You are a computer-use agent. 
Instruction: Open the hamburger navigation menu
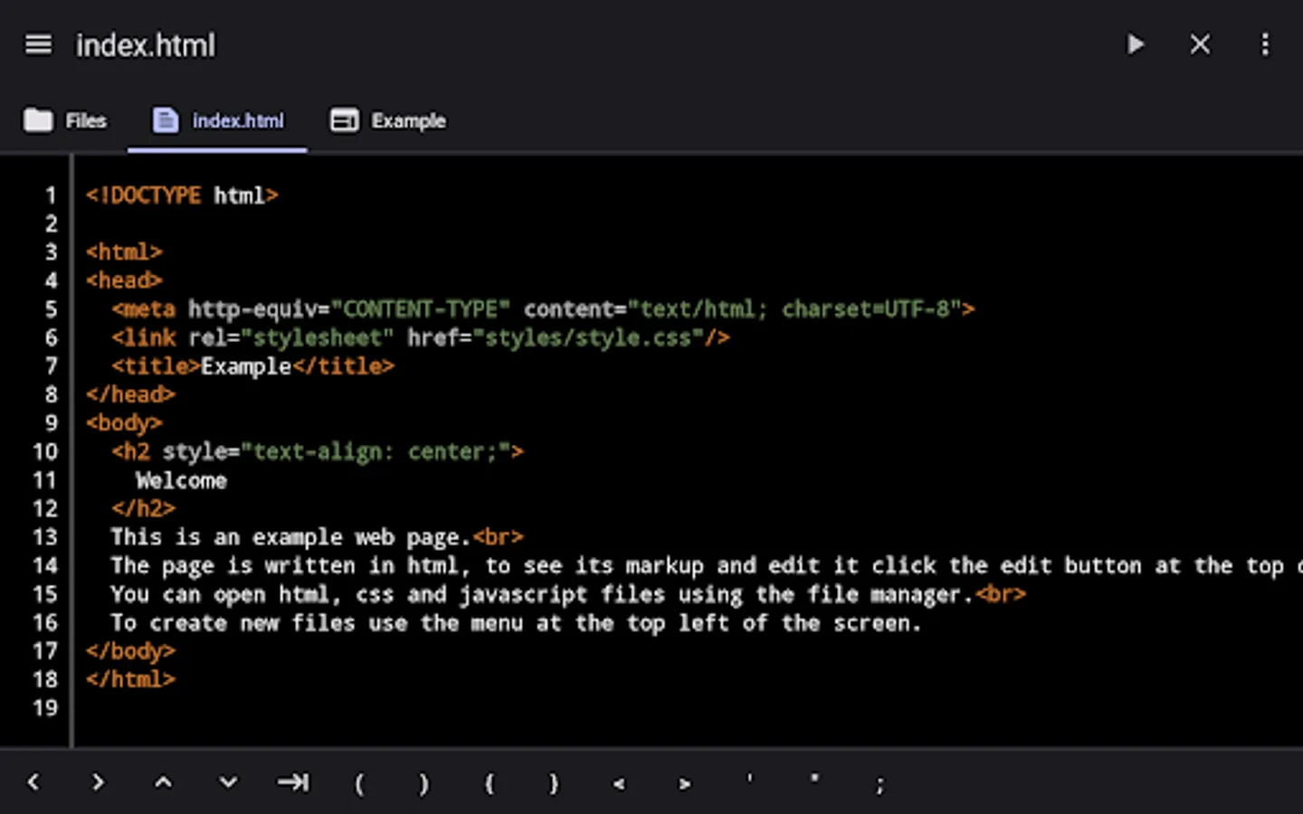38,44
